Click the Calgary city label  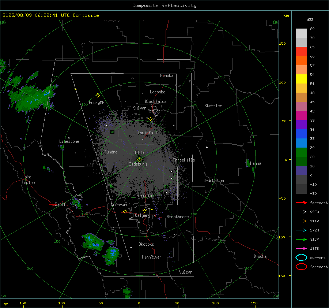[x=143, y=215]
